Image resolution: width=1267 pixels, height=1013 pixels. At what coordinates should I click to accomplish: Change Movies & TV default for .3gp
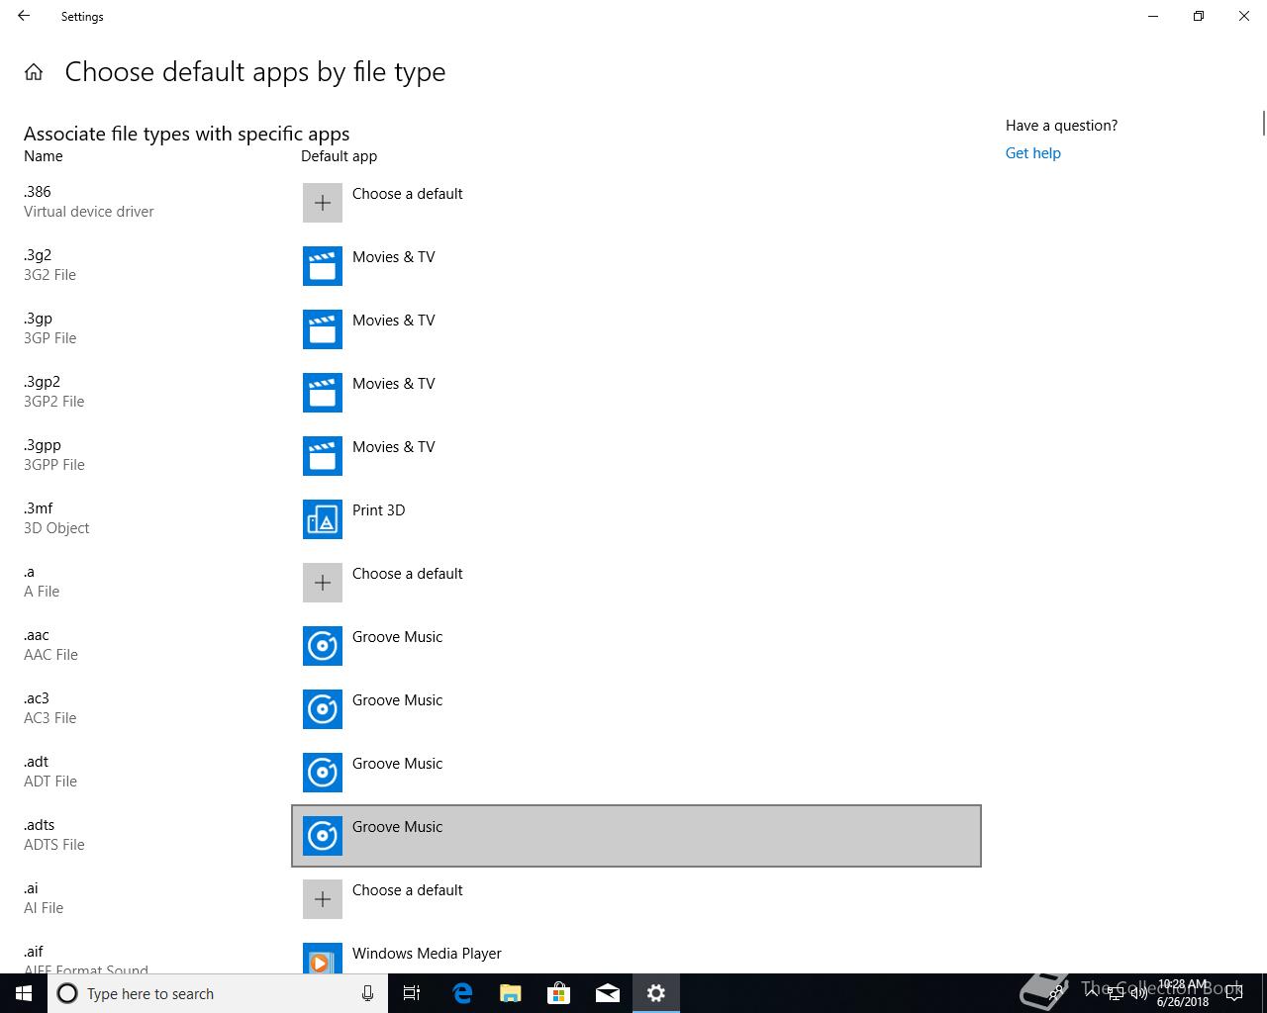(x=636, y=329)
